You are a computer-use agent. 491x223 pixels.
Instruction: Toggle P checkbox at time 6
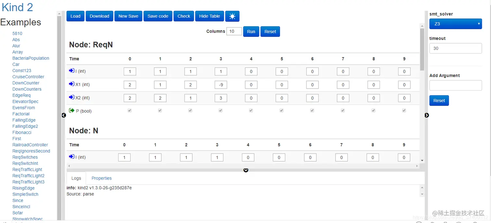click(312, 111)
